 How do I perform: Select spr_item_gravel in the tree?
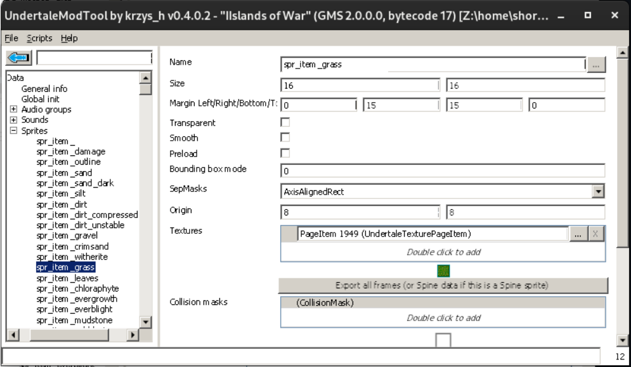point(67,235)
